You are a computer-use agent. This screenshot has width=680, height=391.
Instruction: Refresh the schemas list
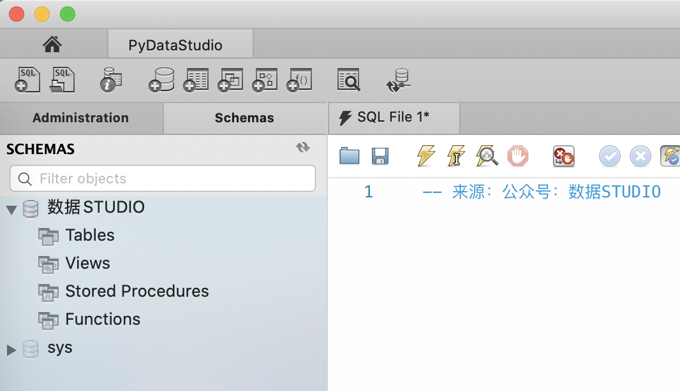tap(302, 148)
